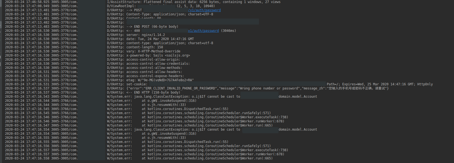Click the access-control-allow-origin header line
The width and height of the screenshot is (454, 163).
click(153, 60)
